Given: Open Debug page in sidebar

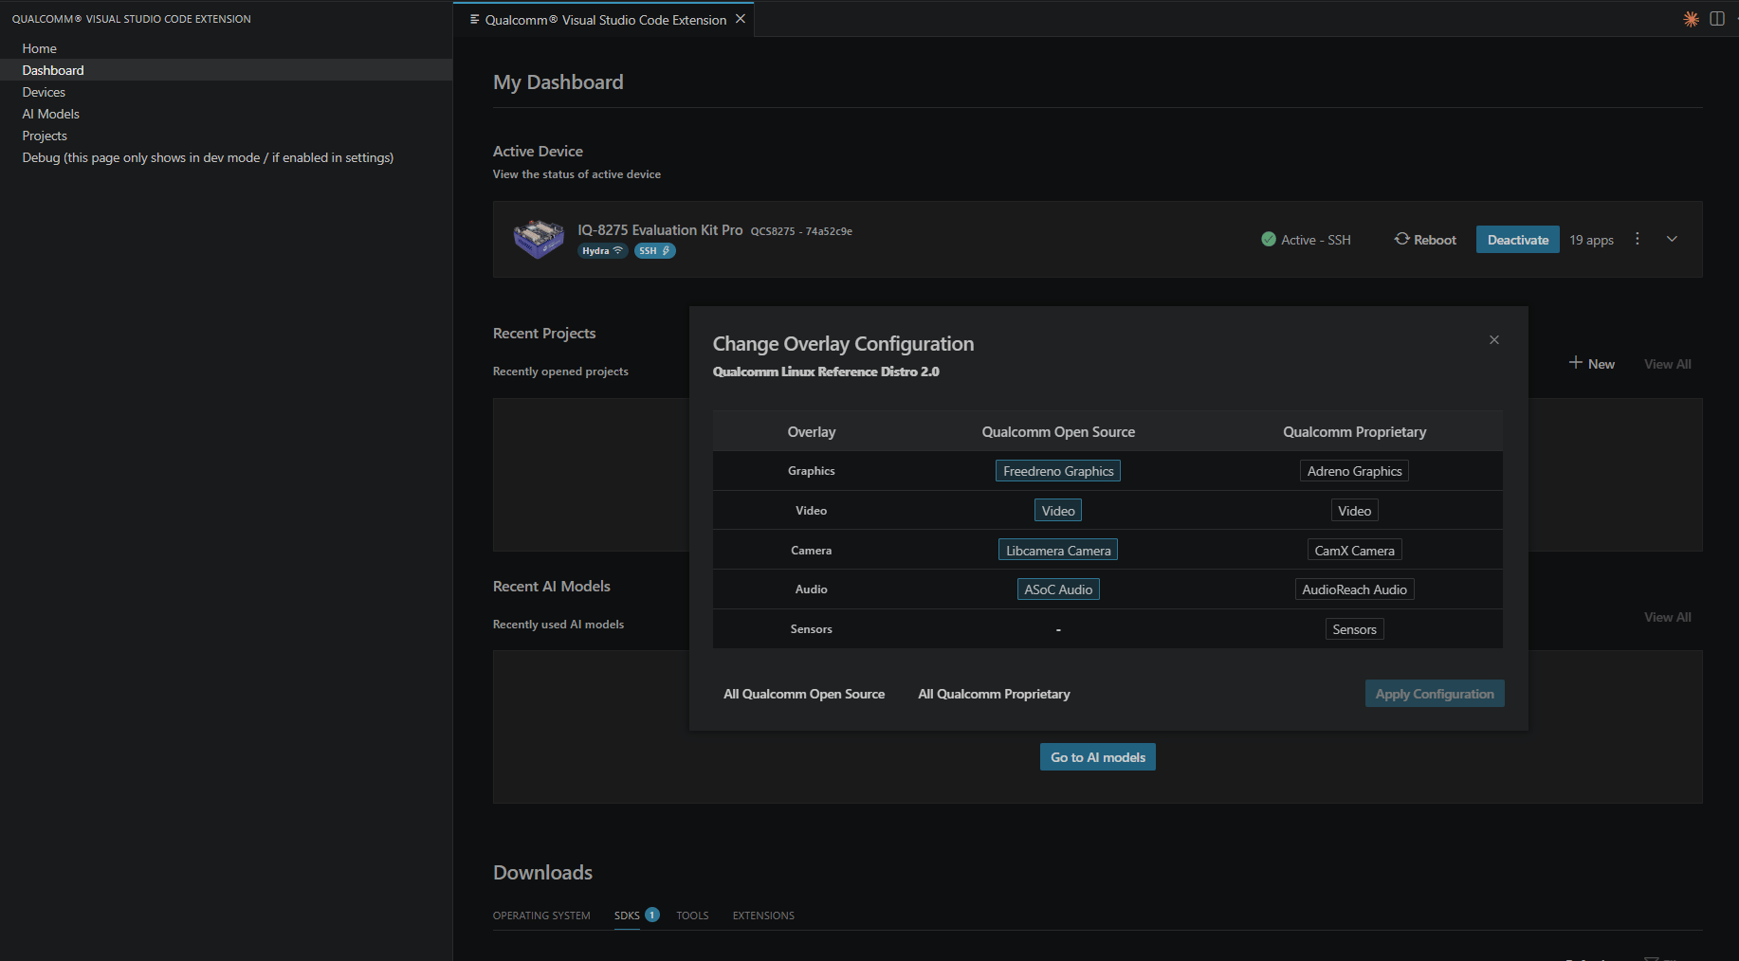Looking at the screenshot, I should pos(226,157).
